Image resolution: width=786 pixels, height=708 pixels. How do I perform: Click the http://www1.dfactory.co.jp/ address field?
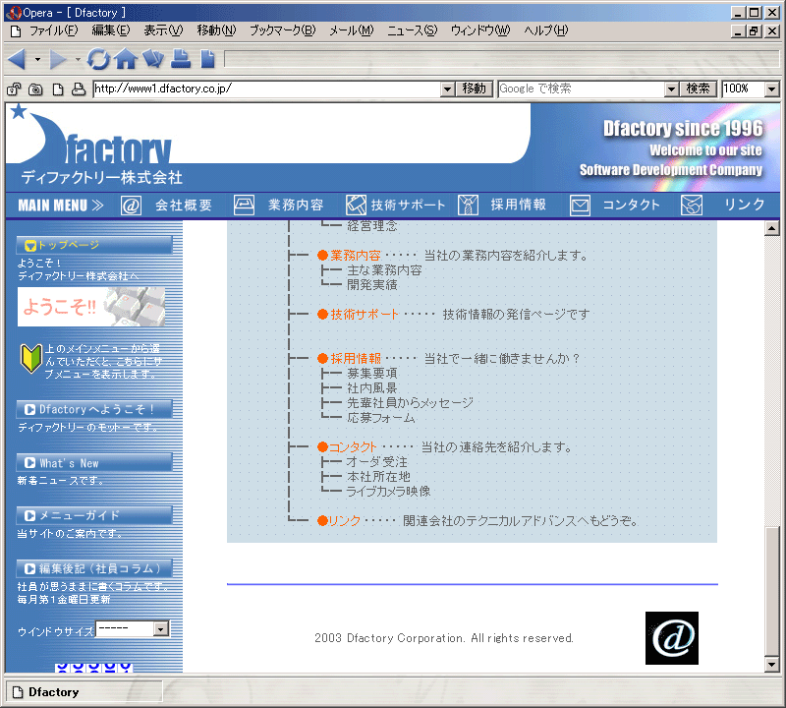(267, 89)
